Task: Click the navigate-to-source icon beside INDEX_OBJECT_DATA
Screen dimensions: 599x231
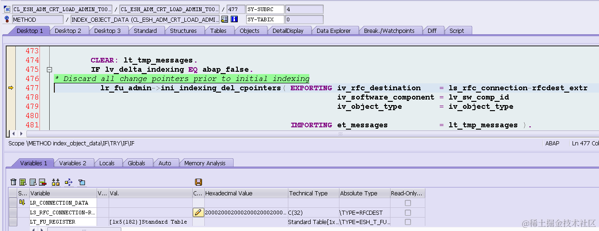Action: click(x=225, y=19)
